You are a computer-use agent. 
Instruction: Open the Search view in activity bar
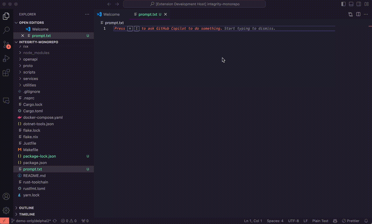click(x=6, y=30)
